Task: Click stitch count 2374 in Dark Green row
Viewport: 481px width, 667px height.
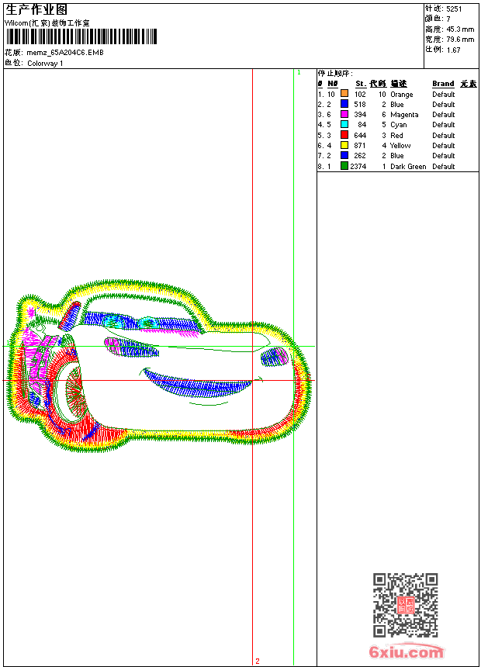Action: (358, 166)
